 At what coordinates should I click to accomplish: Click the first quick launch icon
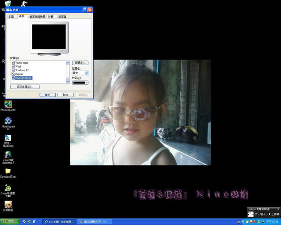point(24,222)
